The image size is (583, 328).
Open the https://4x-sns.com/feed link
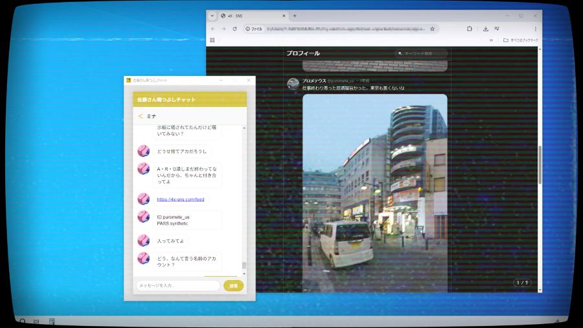coord(180,200)
